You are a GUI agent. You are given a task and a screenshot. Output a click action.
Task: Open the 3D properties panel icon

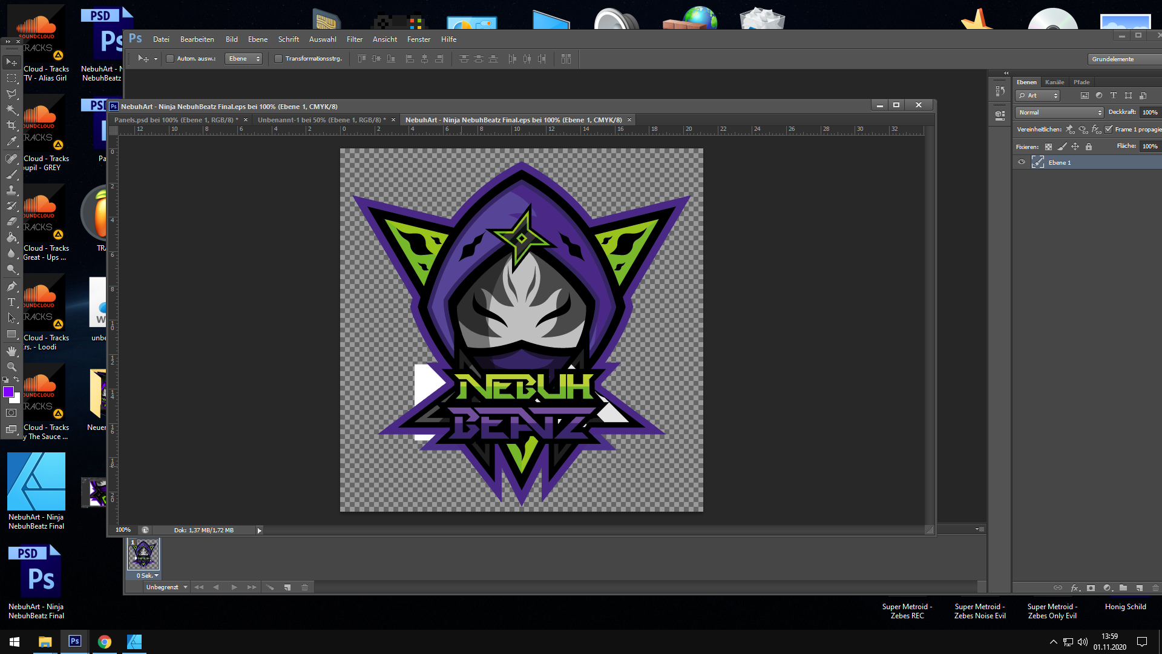coord(1000,115)
